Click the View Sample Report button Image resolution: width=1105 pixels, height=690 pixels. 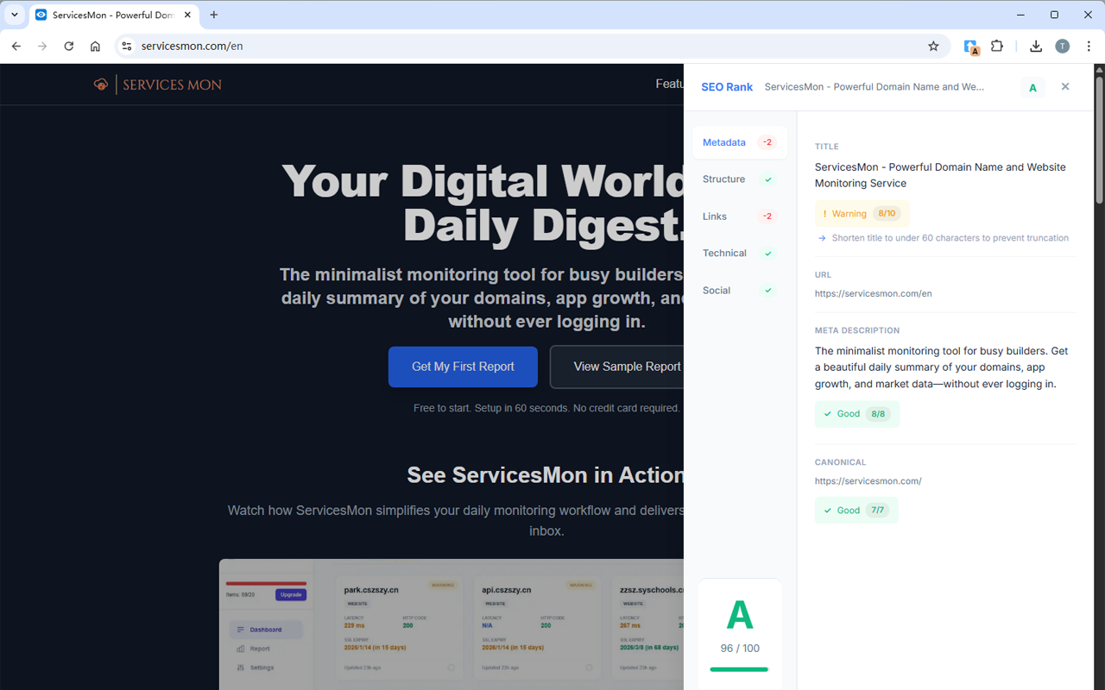click(x=617, y=367)
